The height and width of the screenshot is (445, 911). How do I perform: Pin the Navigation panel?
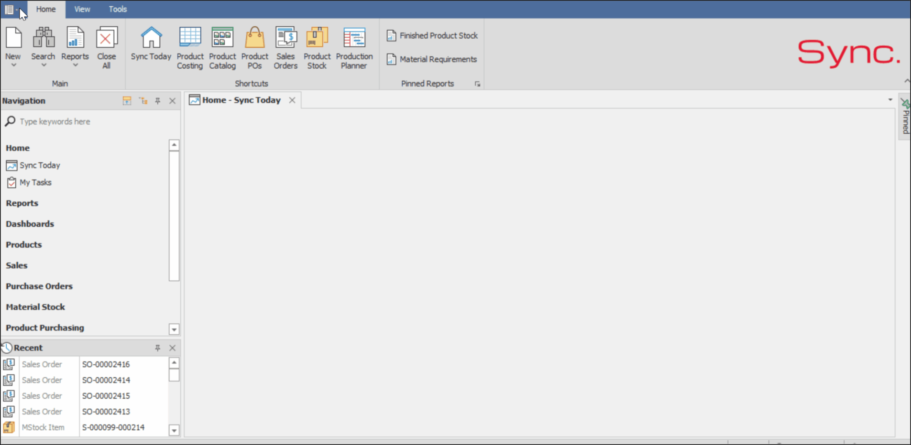pyautogui.click(x=158, y=101)
